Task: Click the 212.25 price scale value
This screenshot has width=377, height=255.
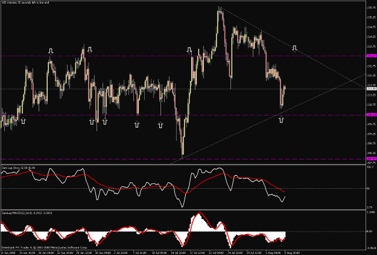Action: [371, 76]
